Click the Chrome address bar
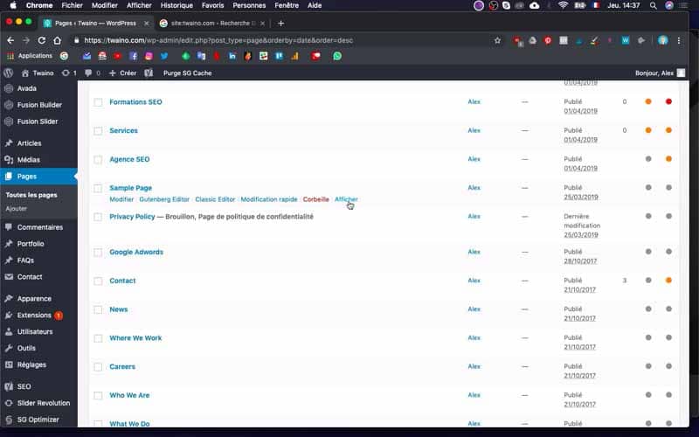This screenshot has height=437, width=699. click(x=286, y=40)
